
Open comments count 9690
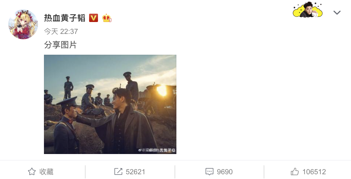pos(225,172)
